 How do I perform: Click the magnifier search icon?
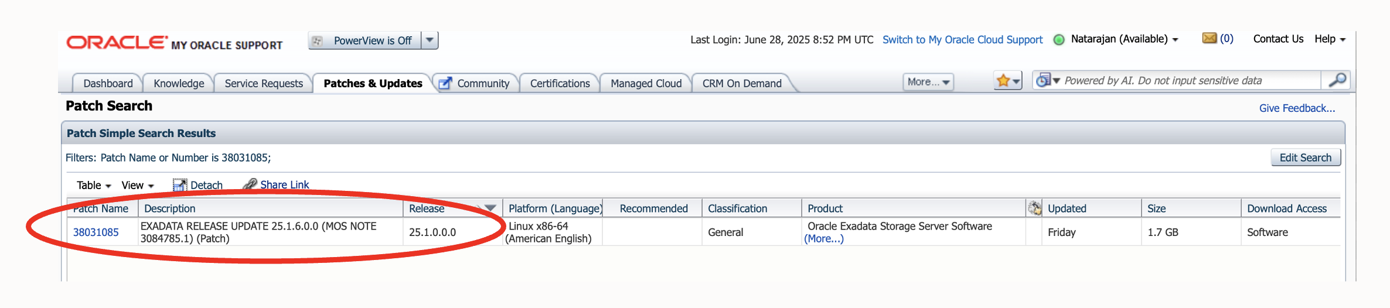pyautogui.click(x=1337, y=80)
